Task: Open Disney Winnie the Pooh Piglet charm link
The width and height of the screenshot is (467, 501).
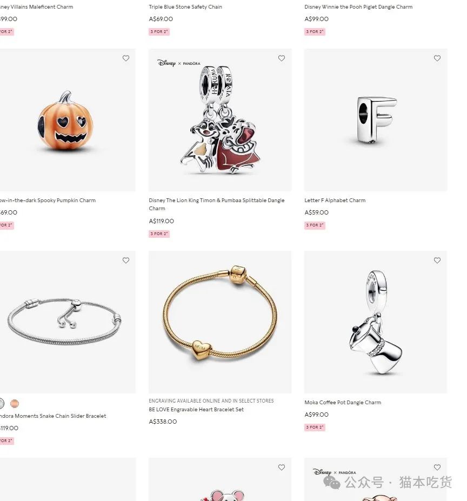Action: pos(358,6)
